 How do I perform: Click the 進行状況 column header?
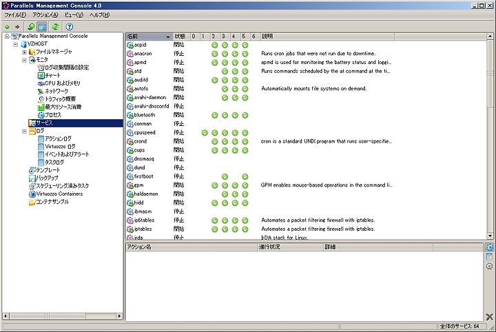coord(291,247)
